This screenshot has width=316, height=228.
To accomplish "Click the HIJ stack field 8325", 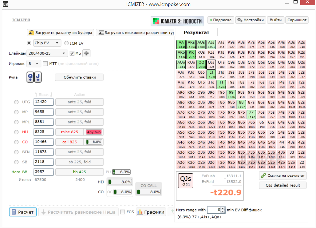I will [x=44, y=132].
